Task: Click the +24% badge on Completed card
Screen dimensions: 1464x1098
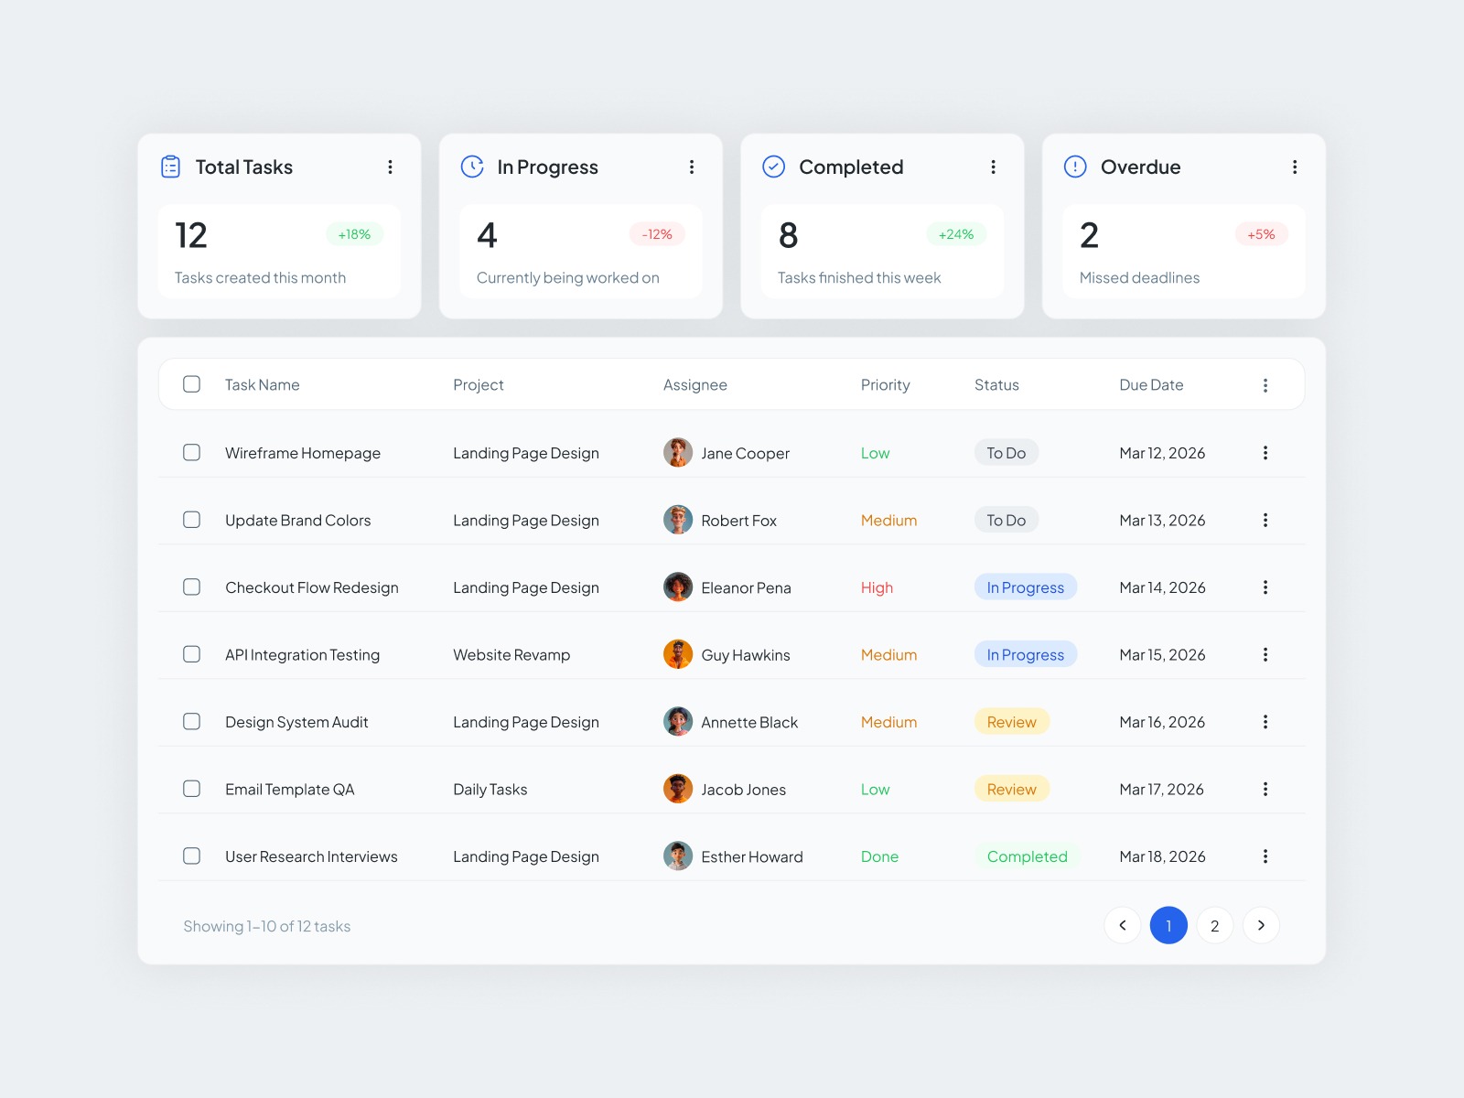Action: [956, 234]
